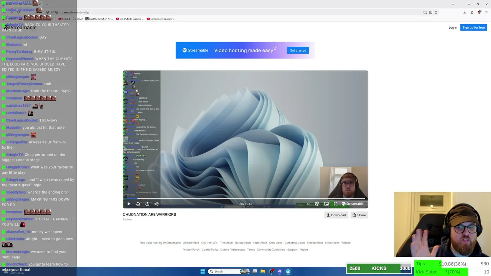This screenshot has width=491, height=276.
Task: Click the Log in link
Action: click(453, 28)
